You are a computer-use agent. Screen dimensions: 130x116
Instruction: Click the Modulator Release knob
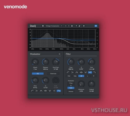pyautogui.click(x=45, y=62)
